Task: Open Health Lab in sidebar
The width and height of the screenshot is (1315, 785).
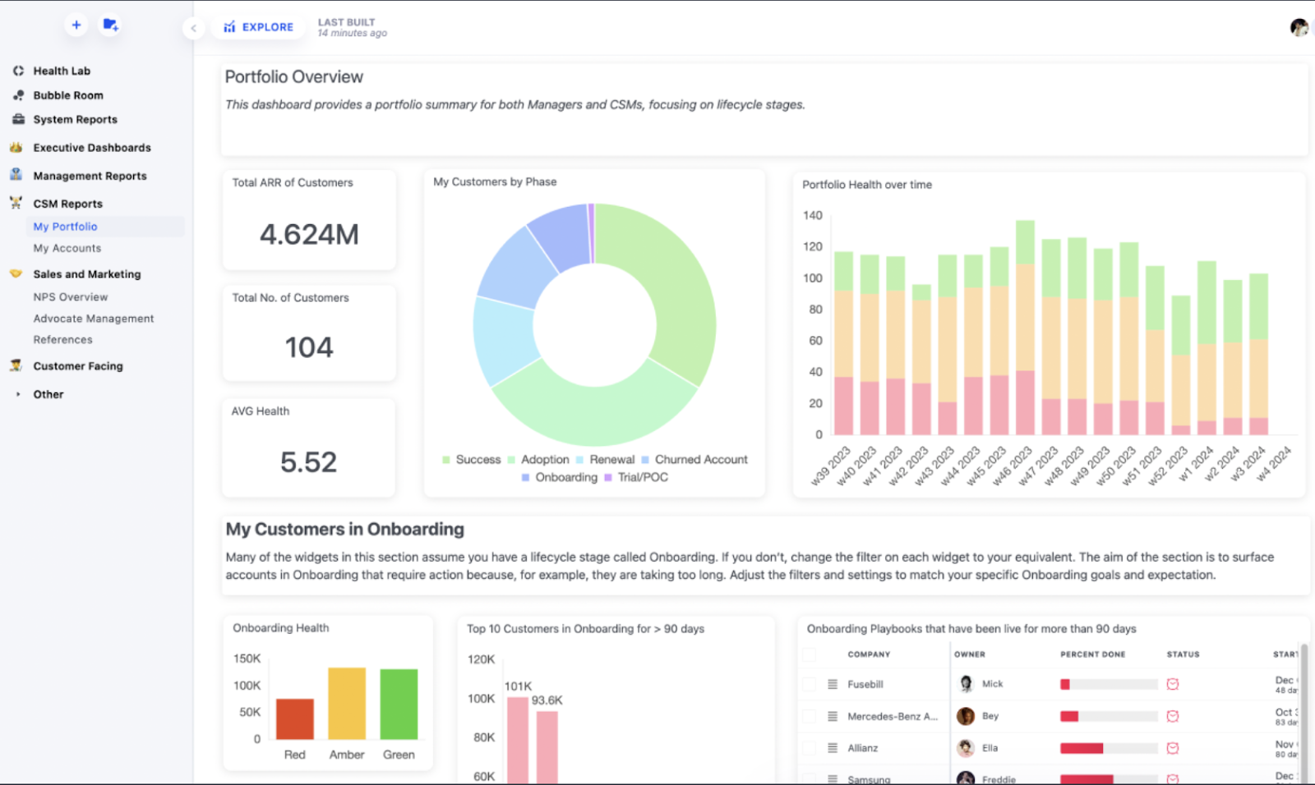Action: point(62,71)
